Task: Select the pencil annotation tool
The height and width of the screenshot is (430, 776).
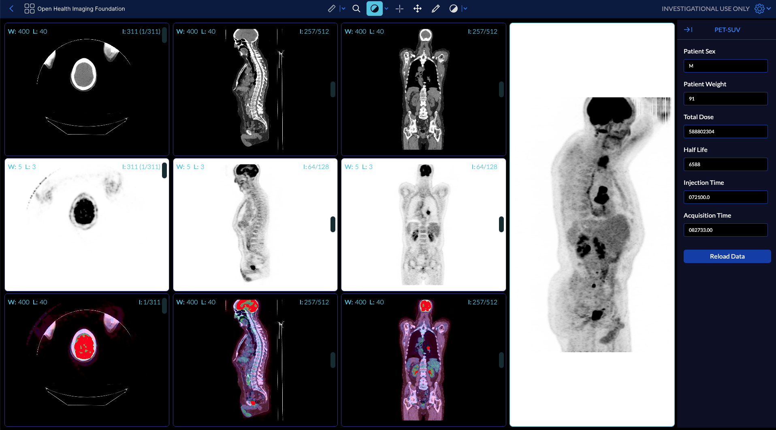Action: [435, 9]
